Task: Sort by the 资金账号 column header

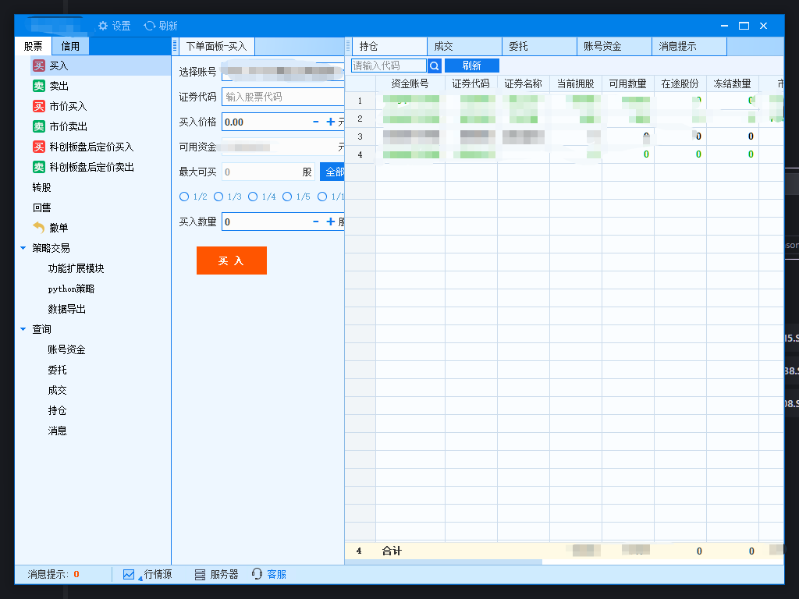Action: coord(410,83)
